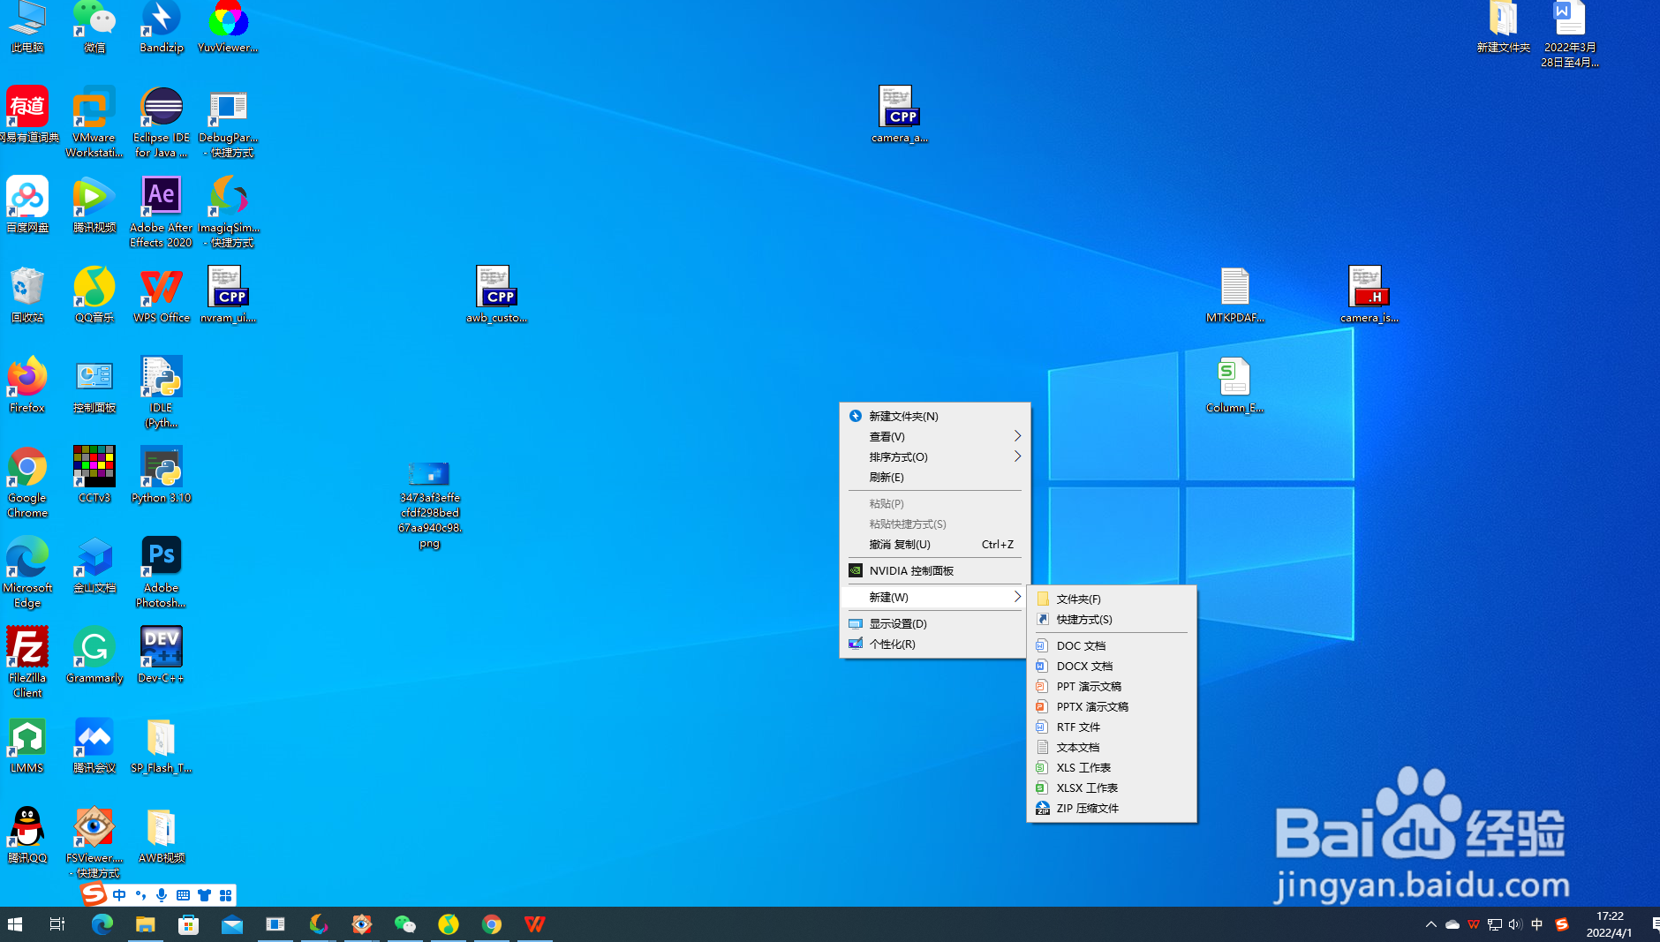Toggle the 中 input language indicator in tray
Viewport: 1660px width, 942px height.
pyautogui.click(x=1537, y=924)
